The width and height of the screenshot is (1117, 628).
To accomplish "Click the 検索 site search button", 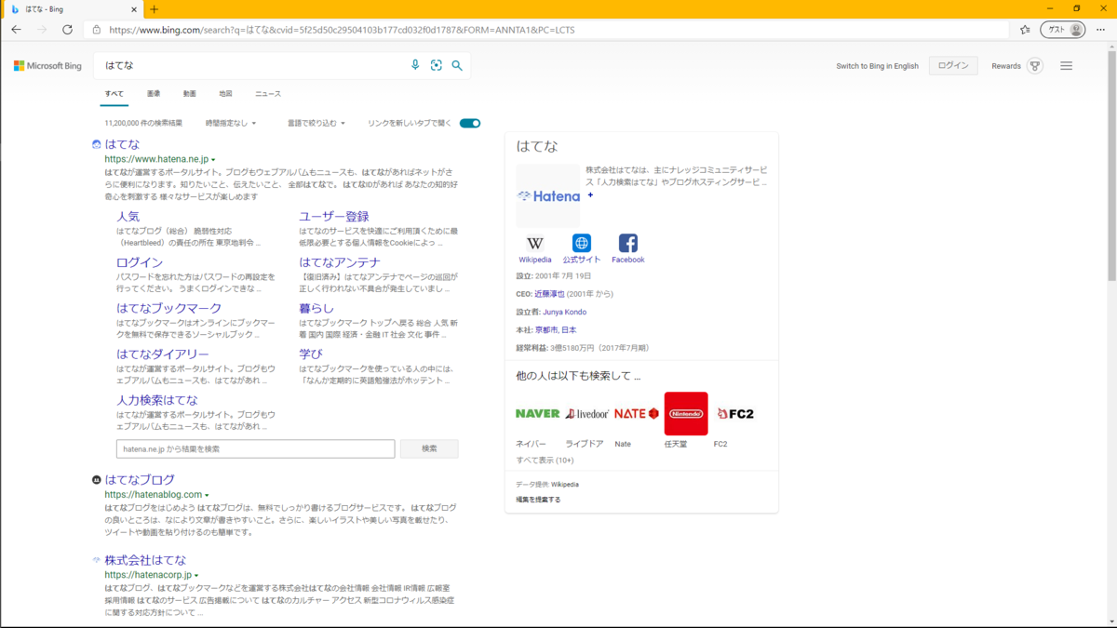I will [x=429, y=448].
